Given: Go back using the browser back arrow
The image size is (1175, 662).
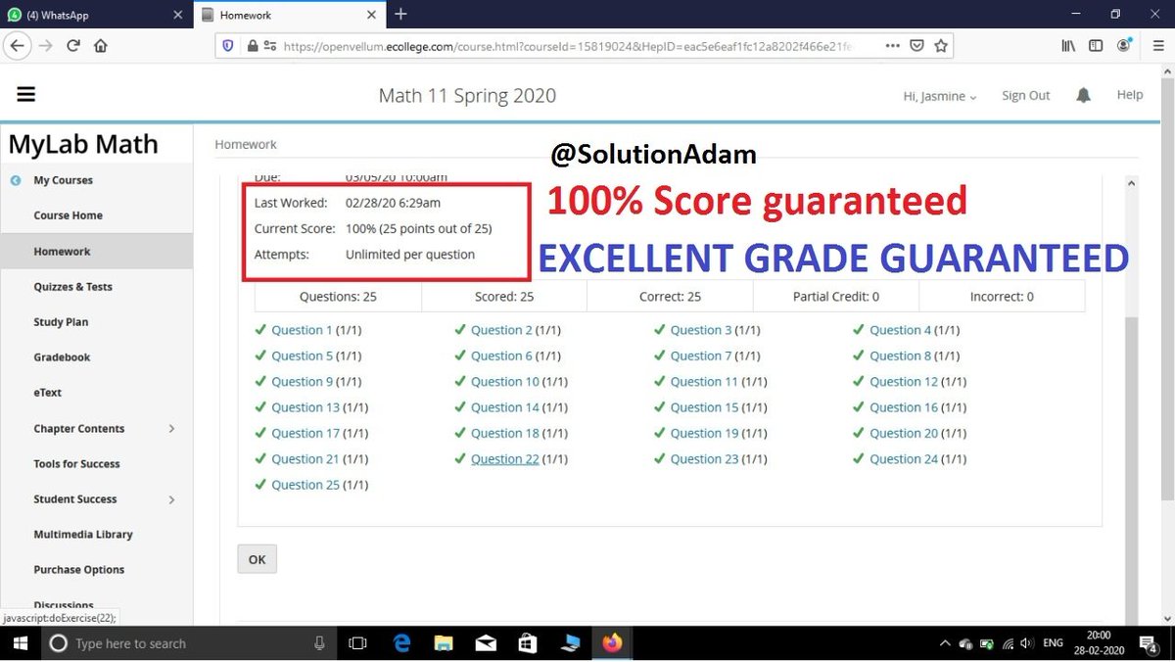Looking at the screenshot, I should [17, 45].
